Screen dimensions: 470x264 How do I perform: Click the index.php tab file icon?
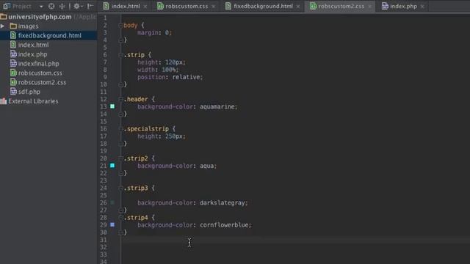click(x=385, y=6)
